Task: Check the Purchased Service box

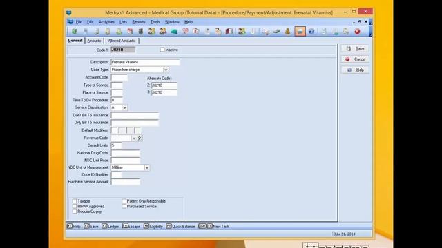Action: [x=124, y=206]
